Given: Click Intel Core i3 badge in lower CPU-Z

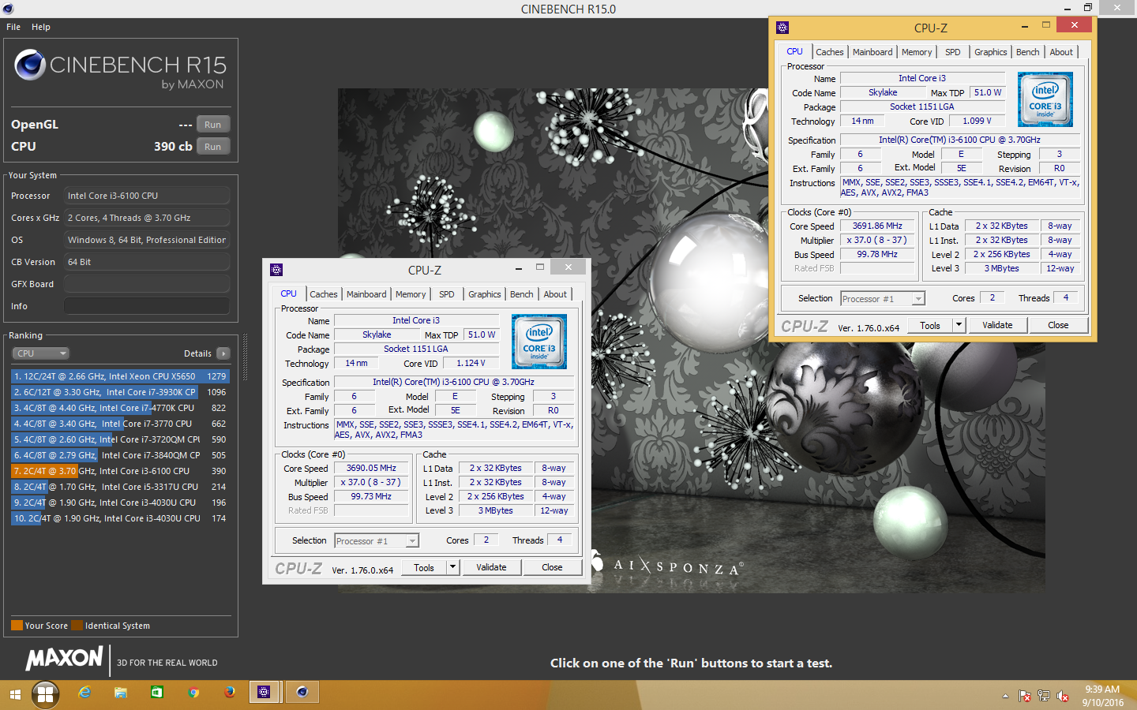Looking at the screenshot, I should pyautogui.click(x=539, y=342).
